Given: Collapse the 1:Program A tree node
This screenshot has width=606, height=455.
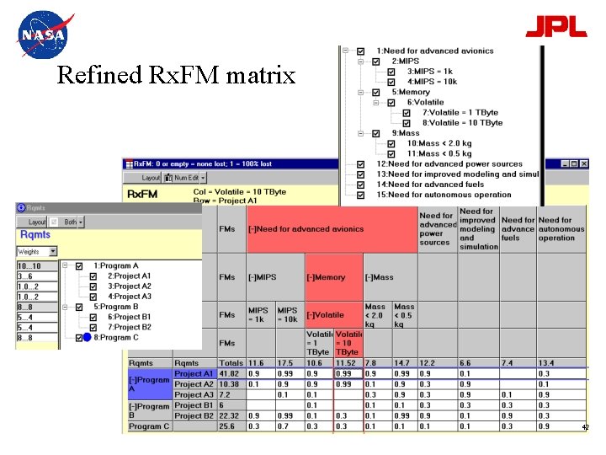Looking at the screenshot, I should (65, 265).
